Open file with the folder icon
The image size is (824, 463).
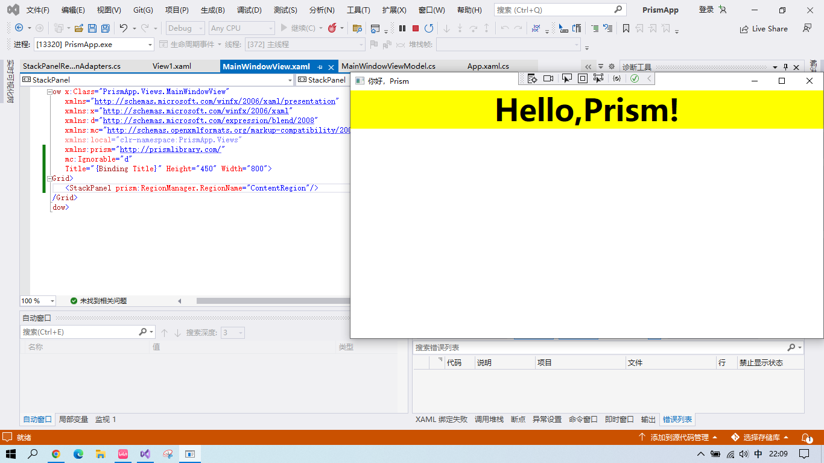tap(78, 28)
